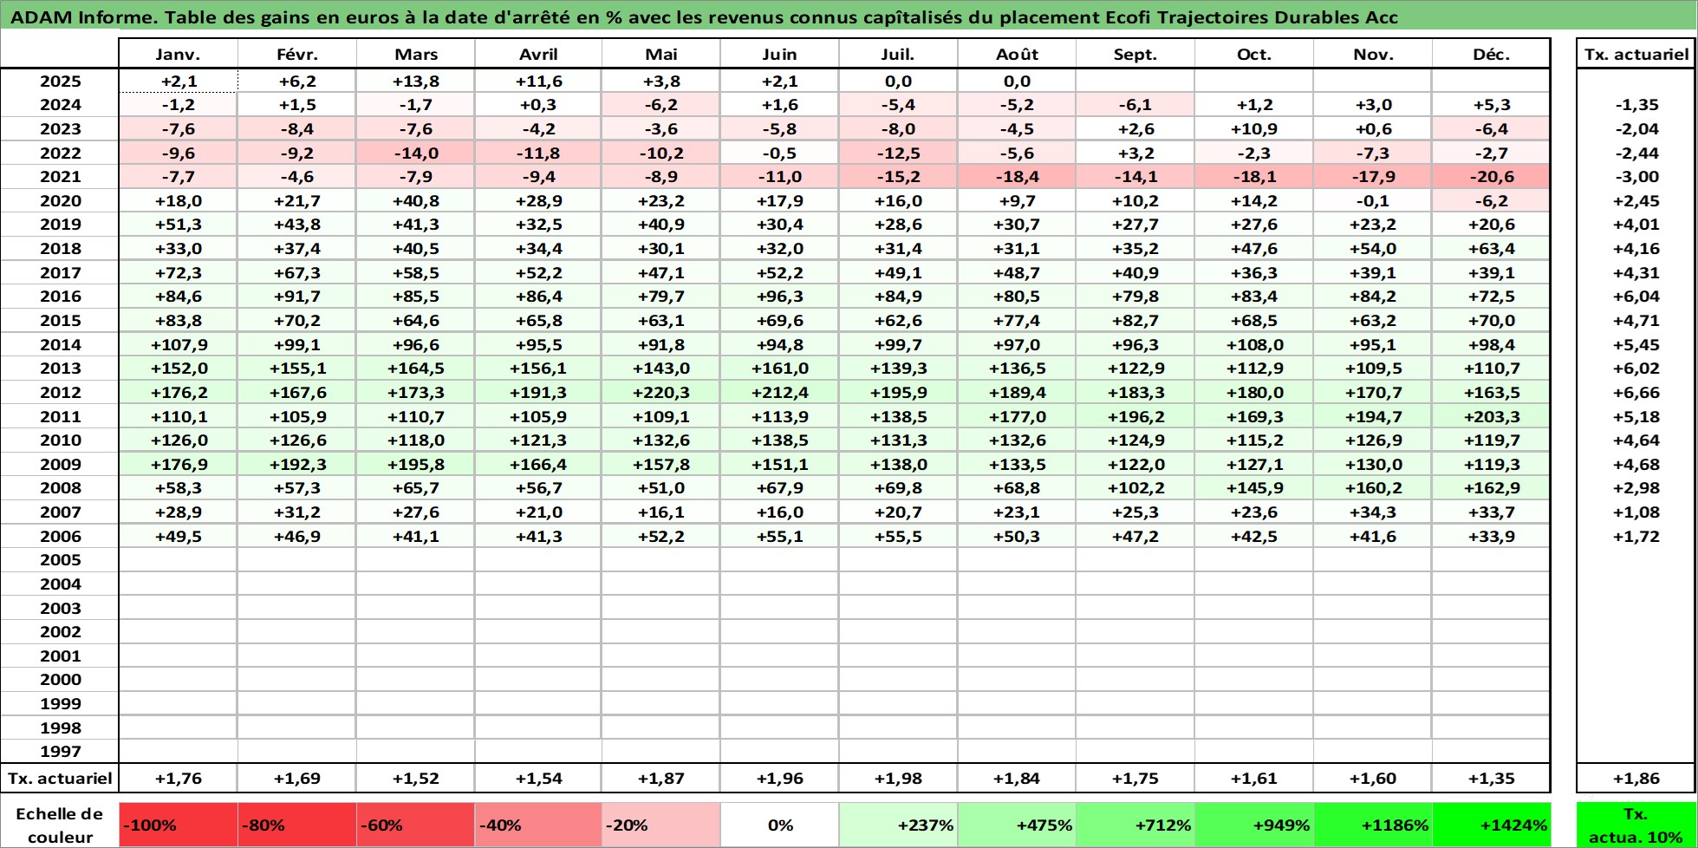Click the Tx. actuariel column header at right

click(1636, 54)
